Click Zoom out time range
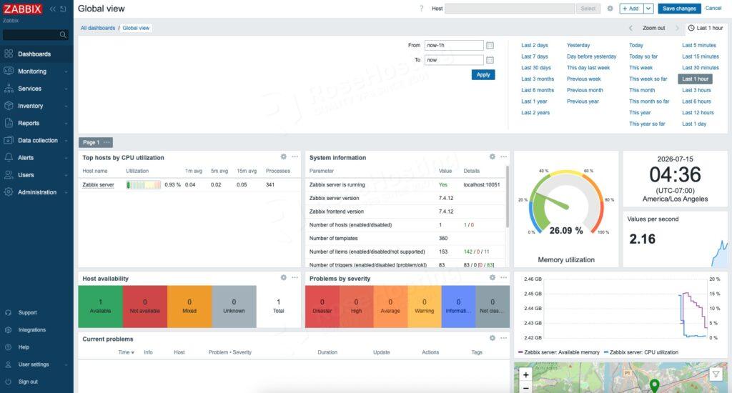The height and width of the screenshot is (393, 732). click(653, 28)
